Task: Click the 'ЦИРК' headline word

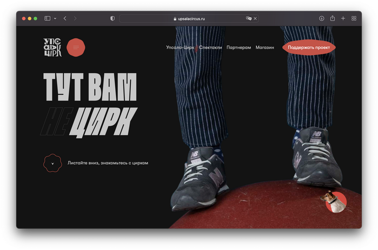Action: click(x=103, y=122)
